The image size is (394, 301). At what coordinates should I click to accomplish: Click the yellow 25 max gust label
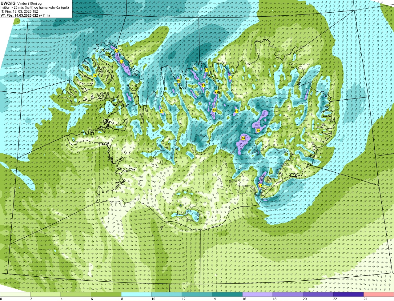click(x=207, y=70)
